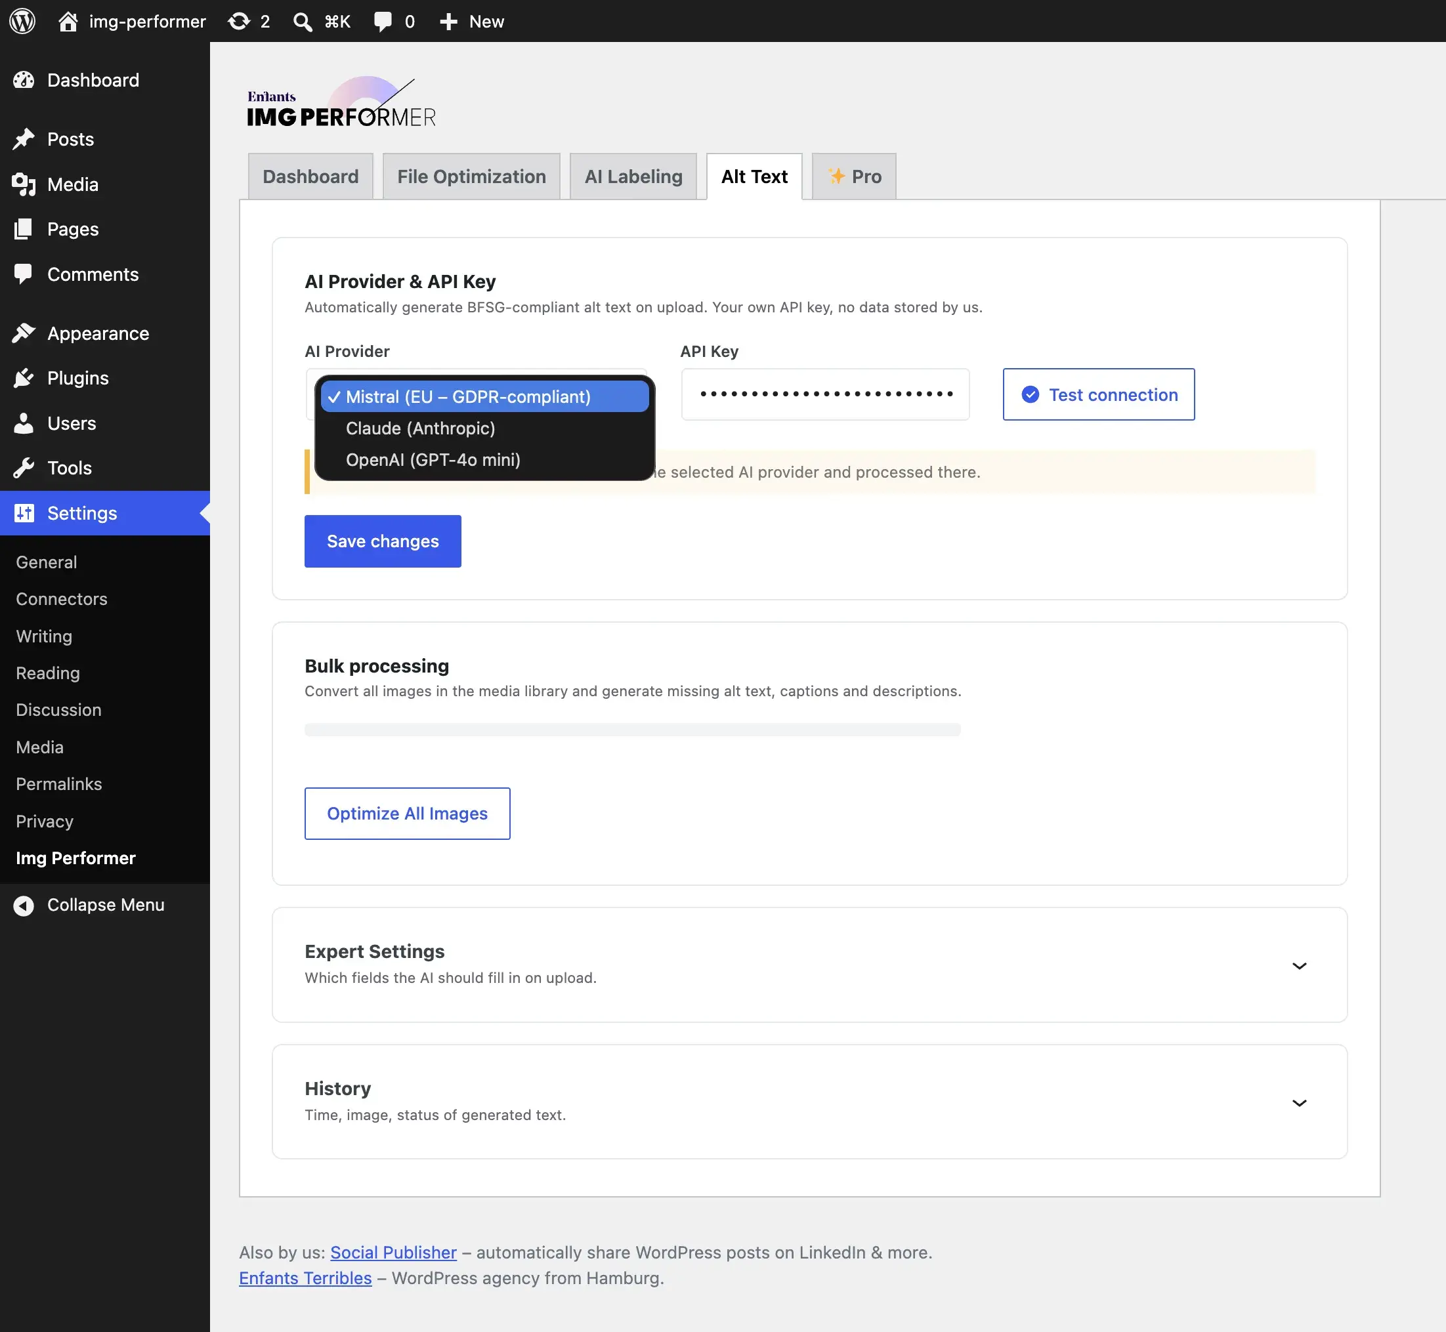This screenshot has height=1332, width=1446.
Task: Click the Comments speech bubble sidebar icon
Action: tap(24, 275)
